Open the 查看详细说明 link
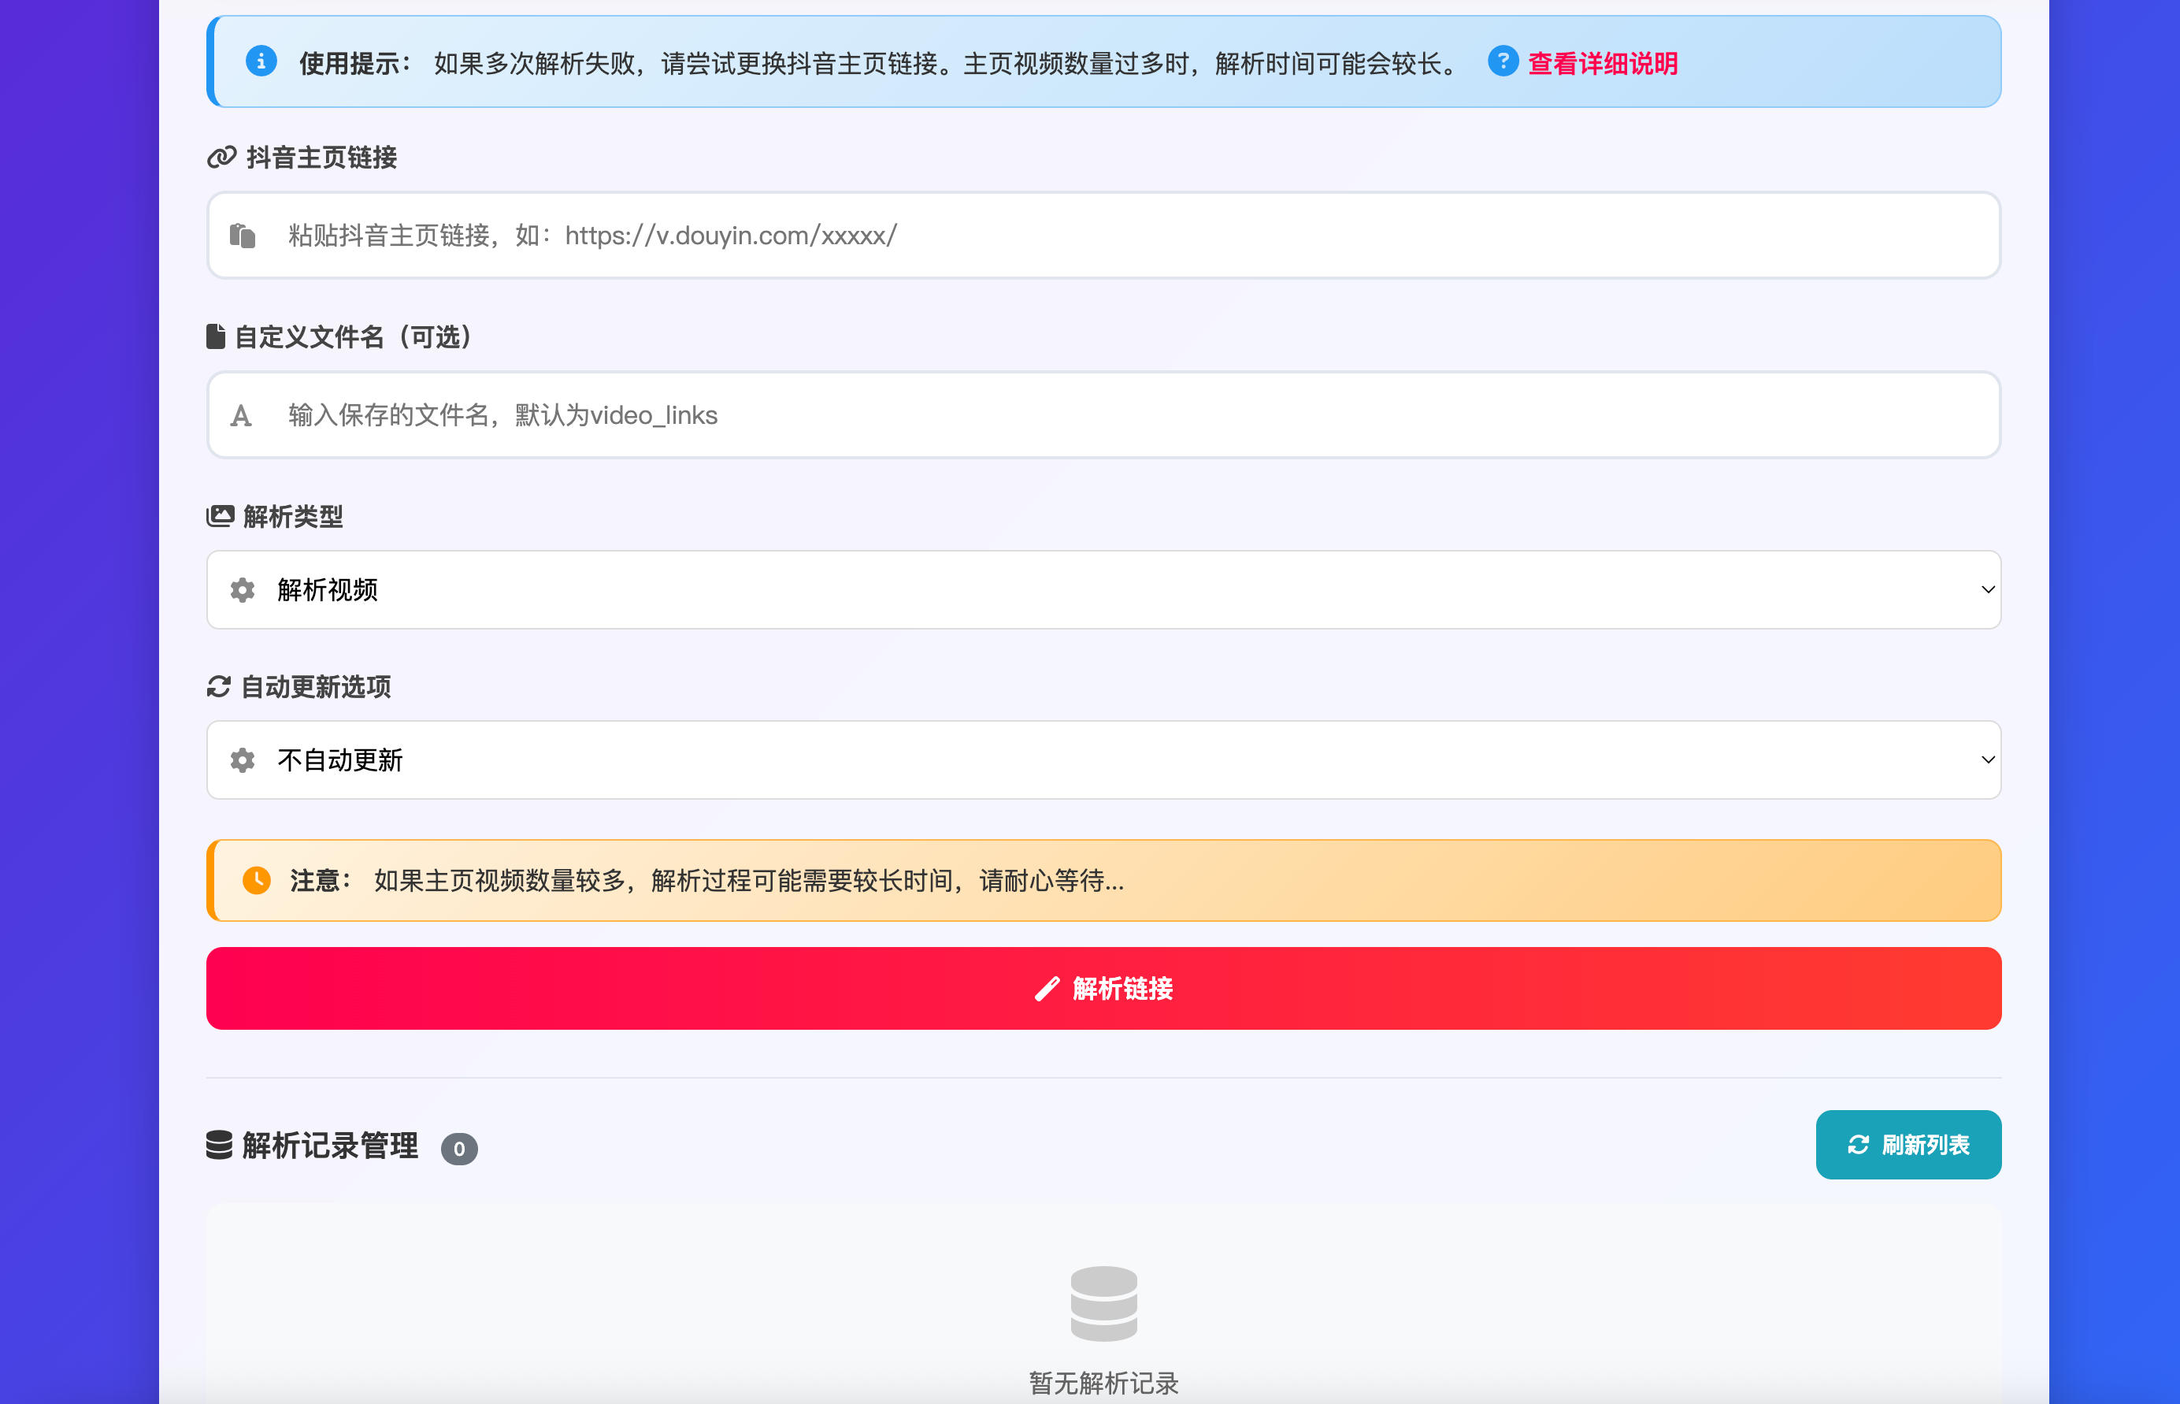This screenshot has width=2180, height=1404. point(1602,64)
